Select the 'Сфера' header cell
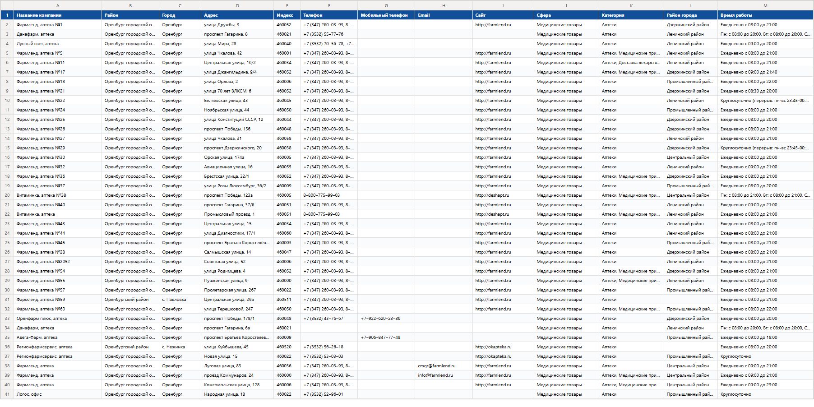The image size is (814, 407). click(x=566, y=15)
